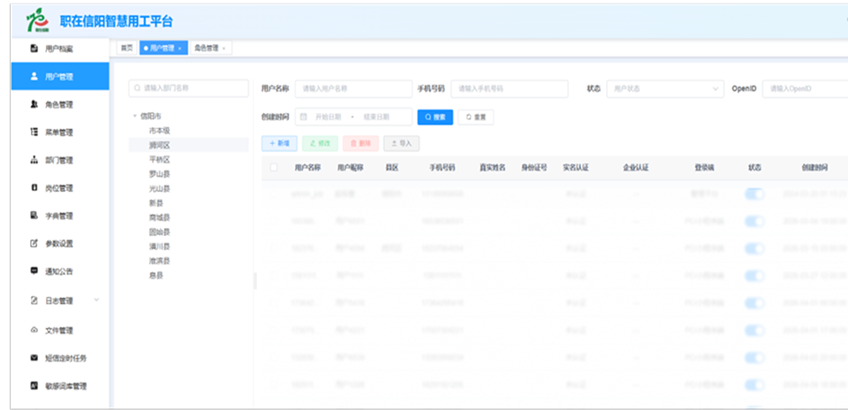Viewport: 848px width, 410px height.
Task: Click the 通知公告 message icon
Action: [34, 271]
